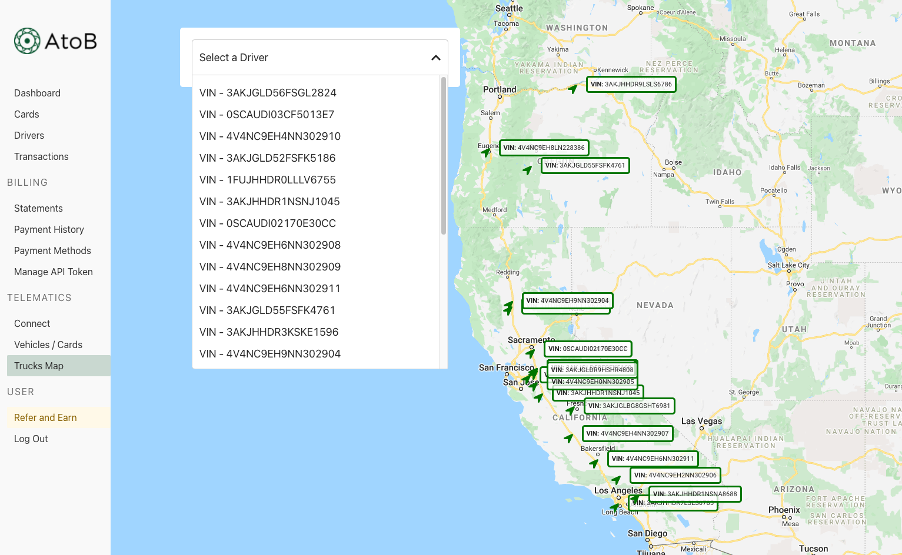902x555 pixels.
Task: Open Manage API Token page
Action: [54, 272]
